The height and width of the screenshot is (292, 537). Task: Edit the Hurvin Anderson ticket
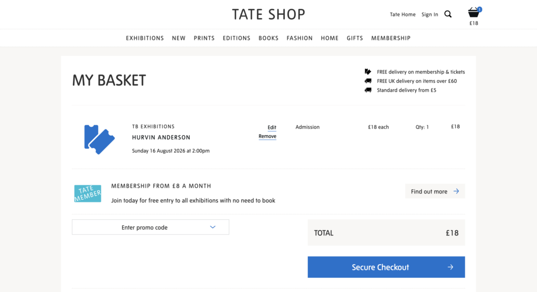point(272,127)
